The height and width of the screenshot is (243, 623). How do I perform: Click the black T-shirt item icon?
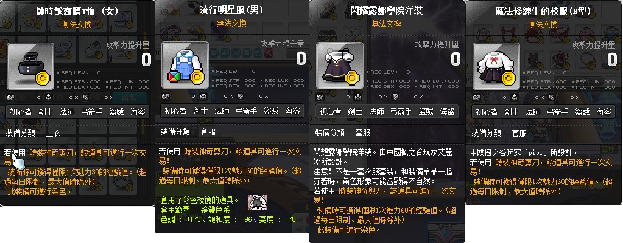tap(30, 66)
